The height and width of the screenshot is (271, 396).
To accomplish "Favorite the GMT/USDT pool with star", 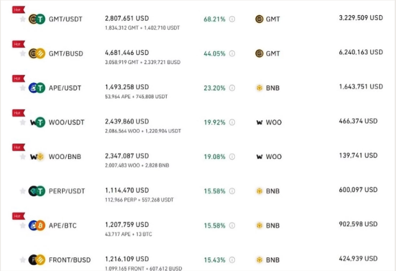I will (23, 19).
